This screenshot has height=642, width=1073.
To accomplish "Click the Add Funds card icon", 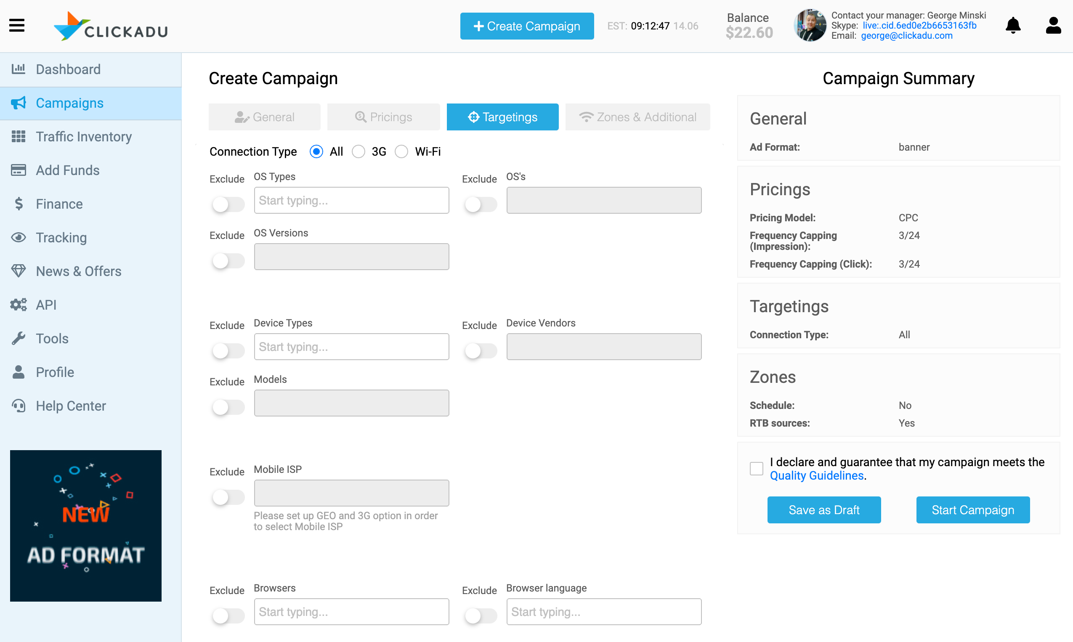I will [18, 170].
